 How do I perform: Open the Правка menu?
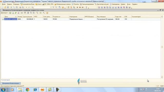[x=9, y=4]
